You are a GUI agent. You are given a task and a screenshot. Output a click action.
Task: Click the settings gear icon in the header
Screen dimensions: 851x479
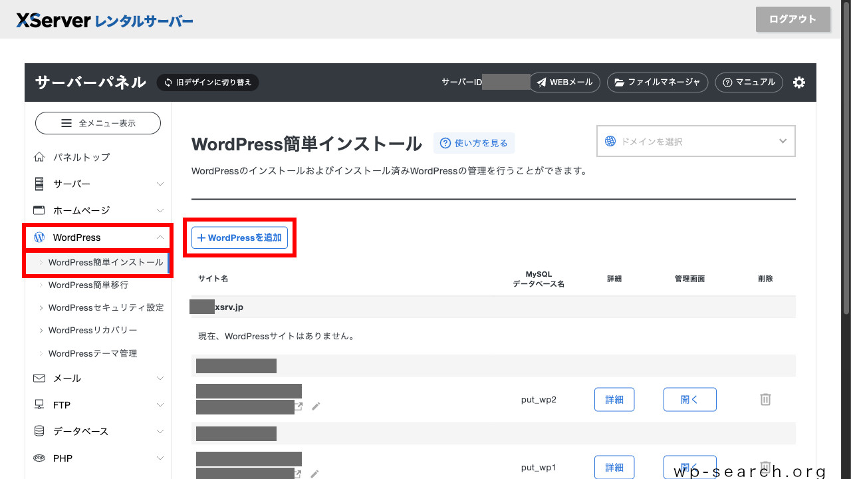[798, 82]
